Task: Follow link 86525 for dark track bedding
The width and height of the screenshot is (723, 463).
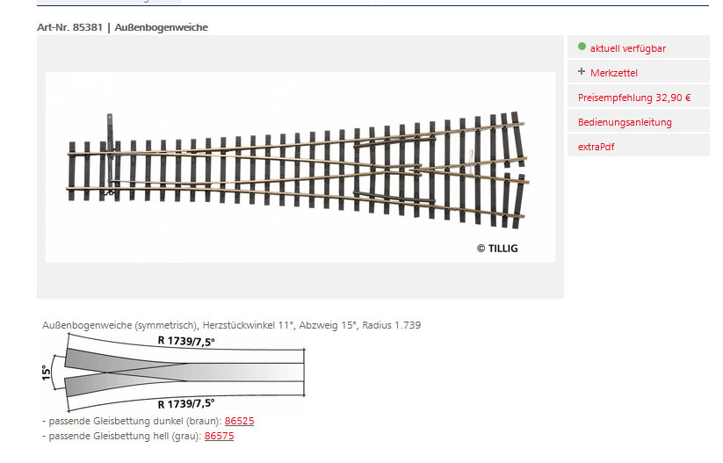Action: click(x=239, y=422)
